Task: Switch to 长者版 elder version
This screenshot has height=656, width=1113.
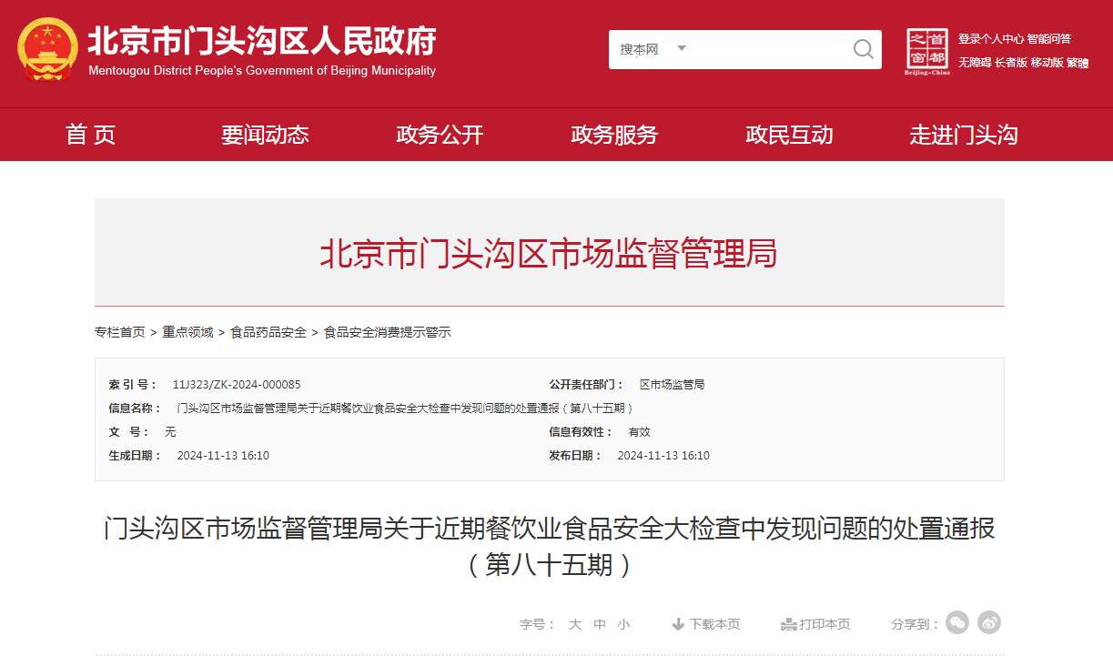Action: point(1011,63)
